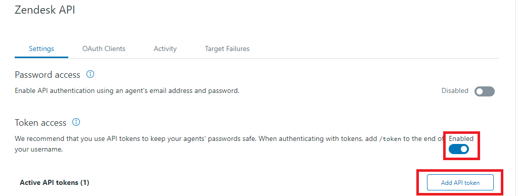Click the words "your username."
Screen dimensions: 516x196
click(x=39, y=150)
